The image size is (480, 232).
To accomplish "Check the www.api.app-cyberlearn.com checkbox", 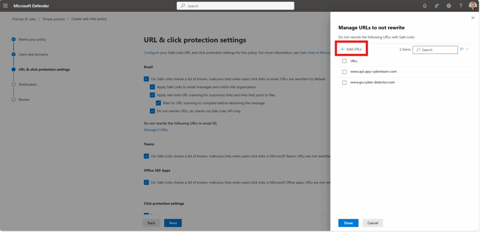I will pyautogui.click(x=345, y=72).
